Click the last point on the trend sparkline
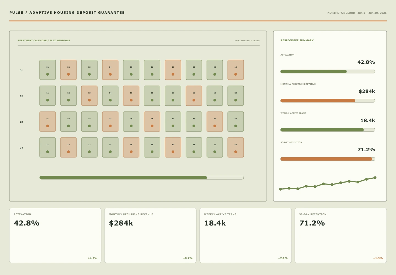396x275 pixels. pos(375,178)
